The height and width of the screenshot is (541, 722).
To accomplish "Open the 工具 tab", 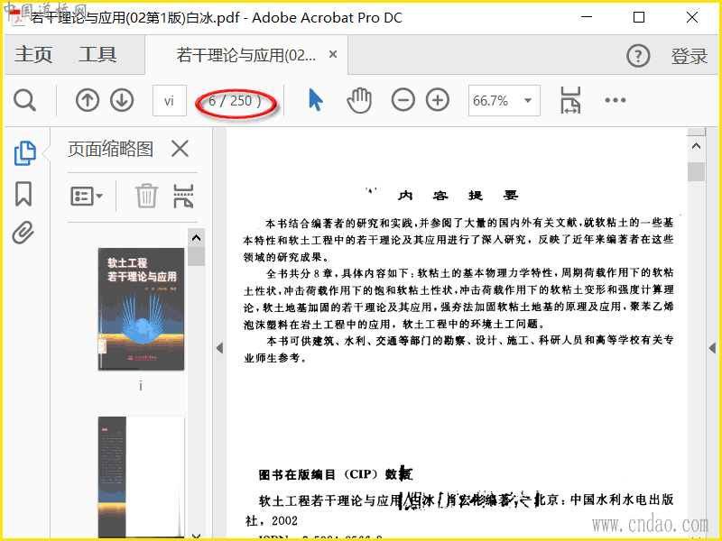I will [97, 55].
